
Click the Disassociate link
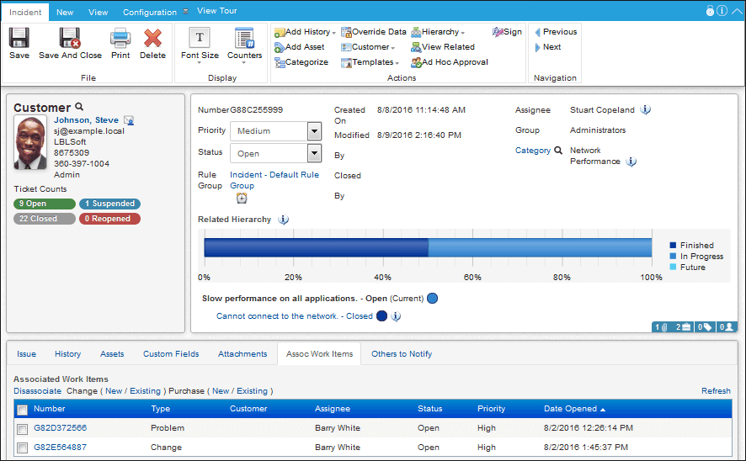pyautogui.click(x=38, y=391)
